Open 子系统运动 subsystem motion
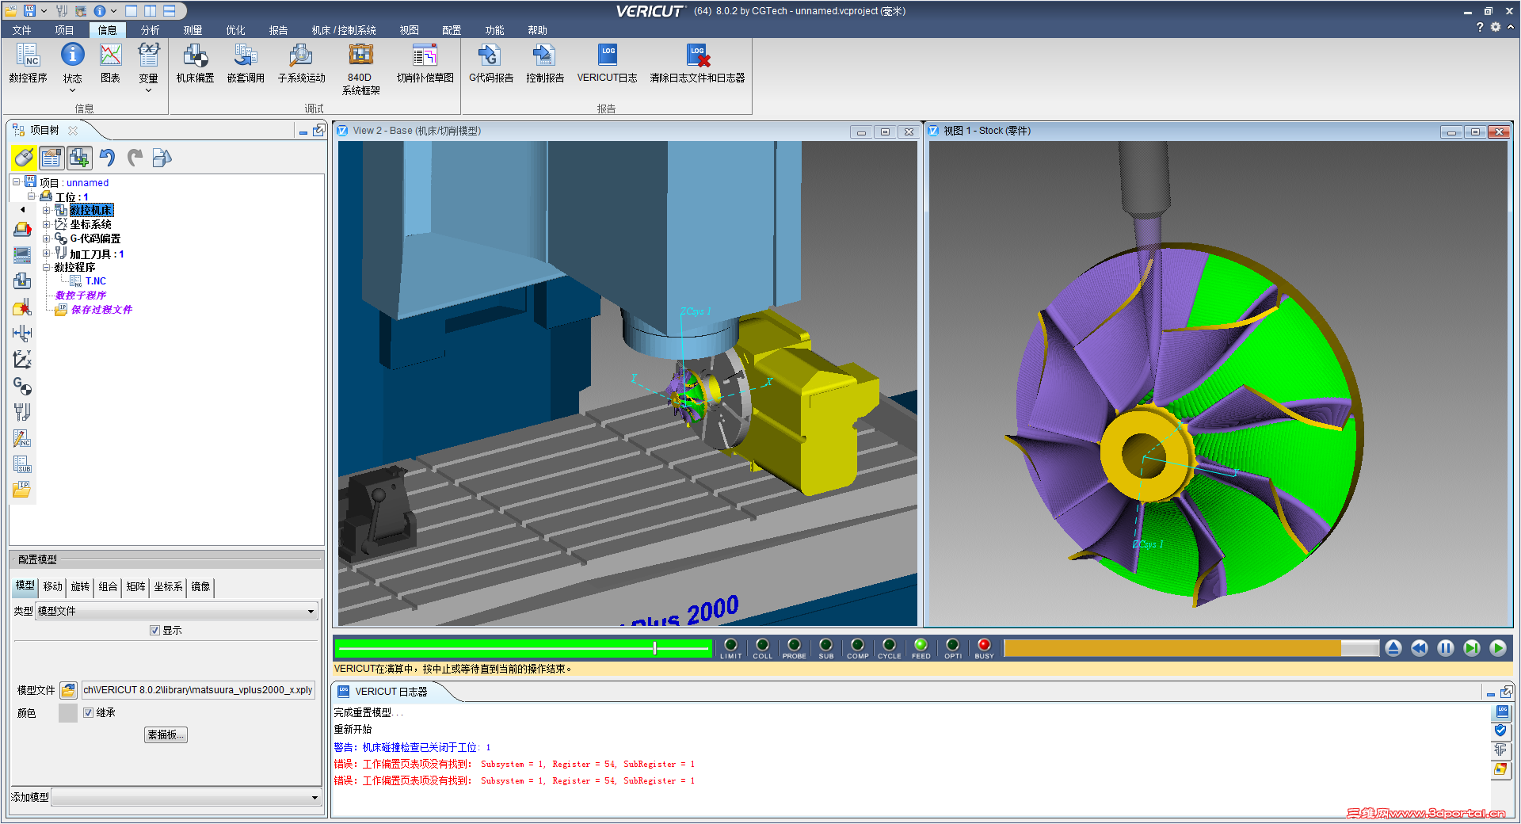The image size is (1521, 824). tap(301, 63)
